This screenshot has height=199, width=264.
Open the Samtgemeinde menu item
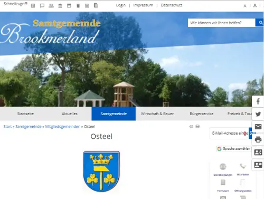tap(114, 113)
